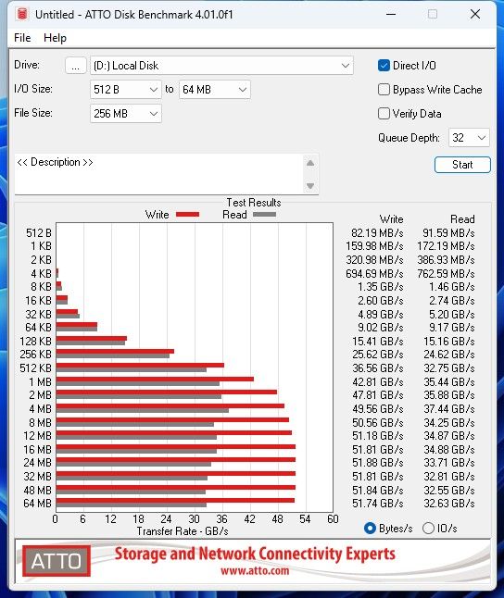
Task: Click the ATTO logo in the banner
Action: pyautogui.click(x=57, y=561)
